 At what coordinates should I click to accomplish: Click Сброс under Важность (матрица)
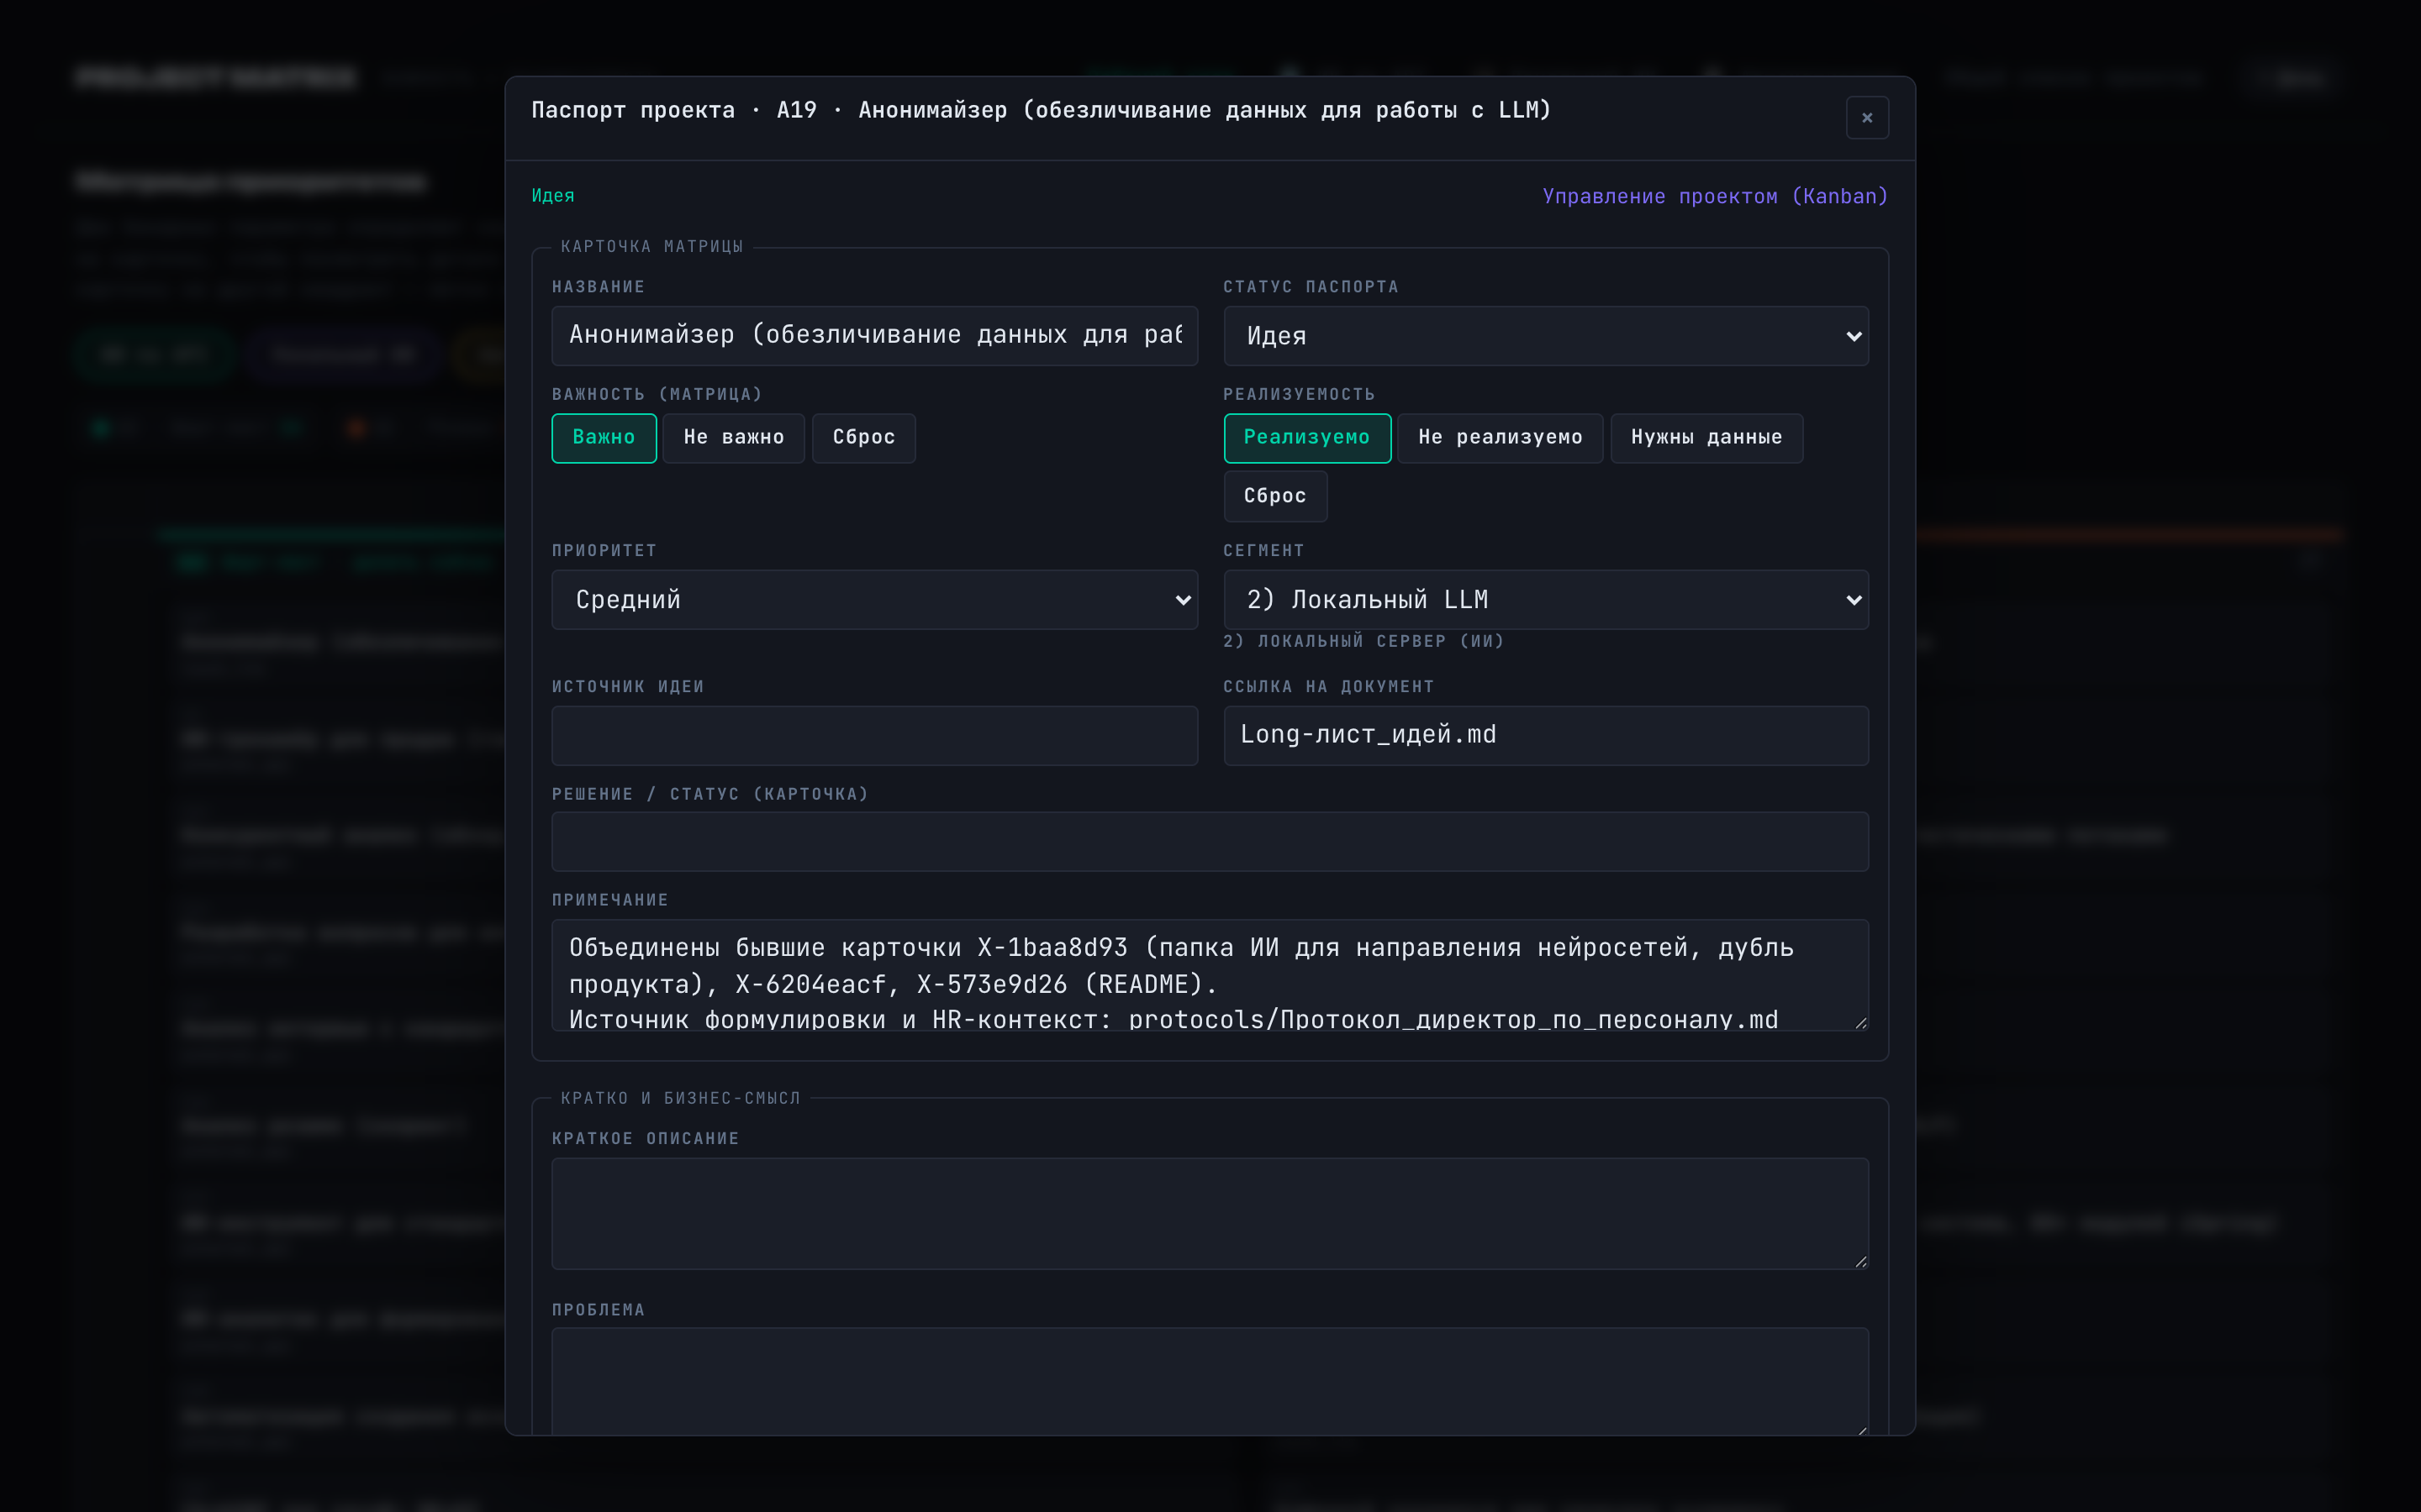click(x=863, y=438)
